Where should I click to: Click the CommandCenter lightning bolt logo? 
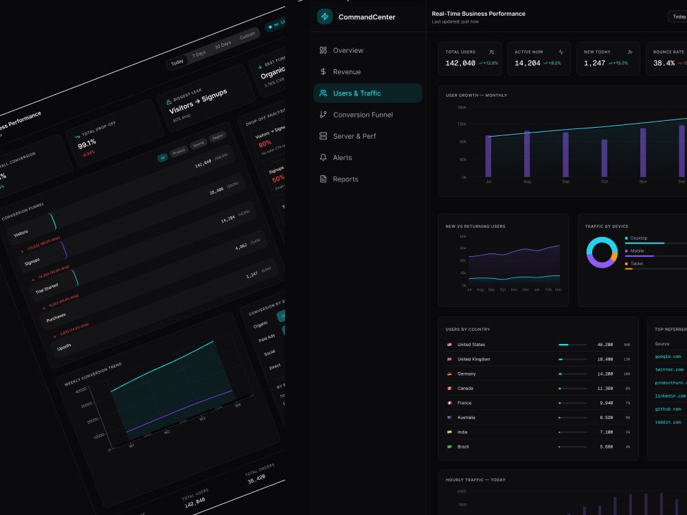click(x=325, y=16)
